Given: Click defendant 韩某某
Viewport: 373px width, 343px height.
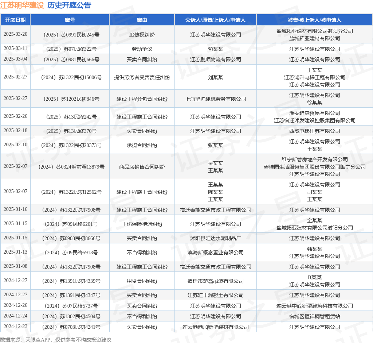Looking at the screenshot, I should pos(314,249).
